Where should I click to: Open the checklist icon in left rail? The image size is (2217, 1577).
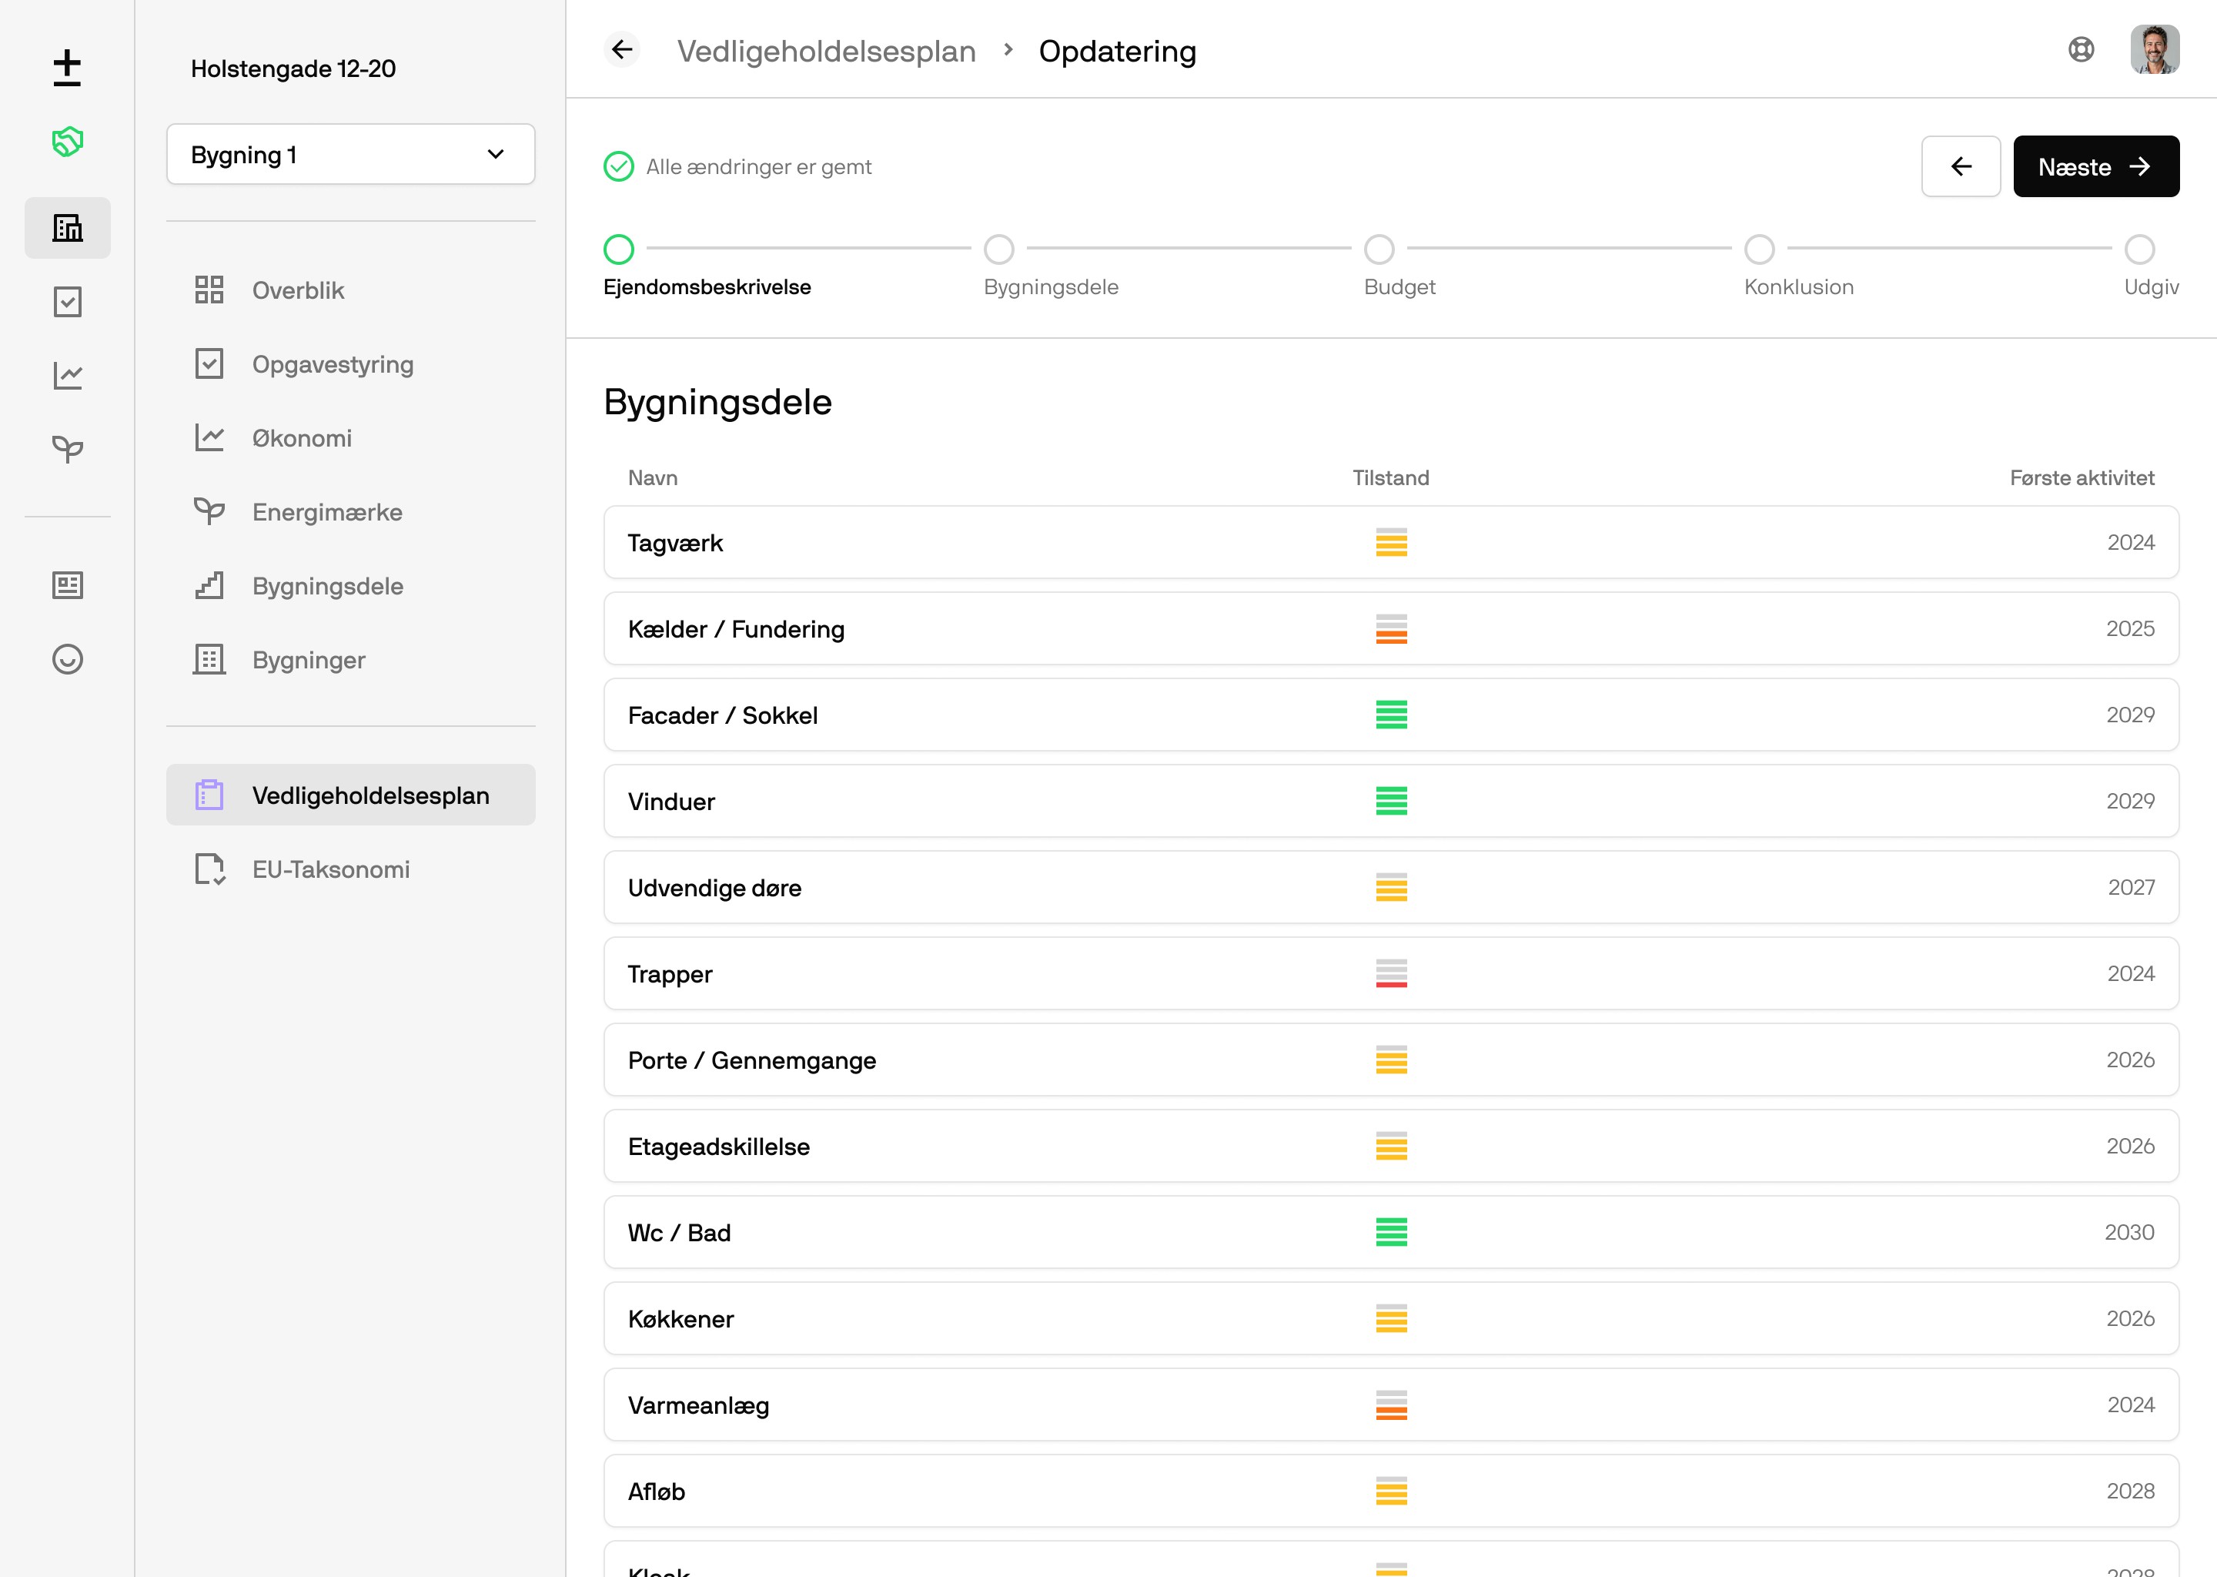[67, 302]
